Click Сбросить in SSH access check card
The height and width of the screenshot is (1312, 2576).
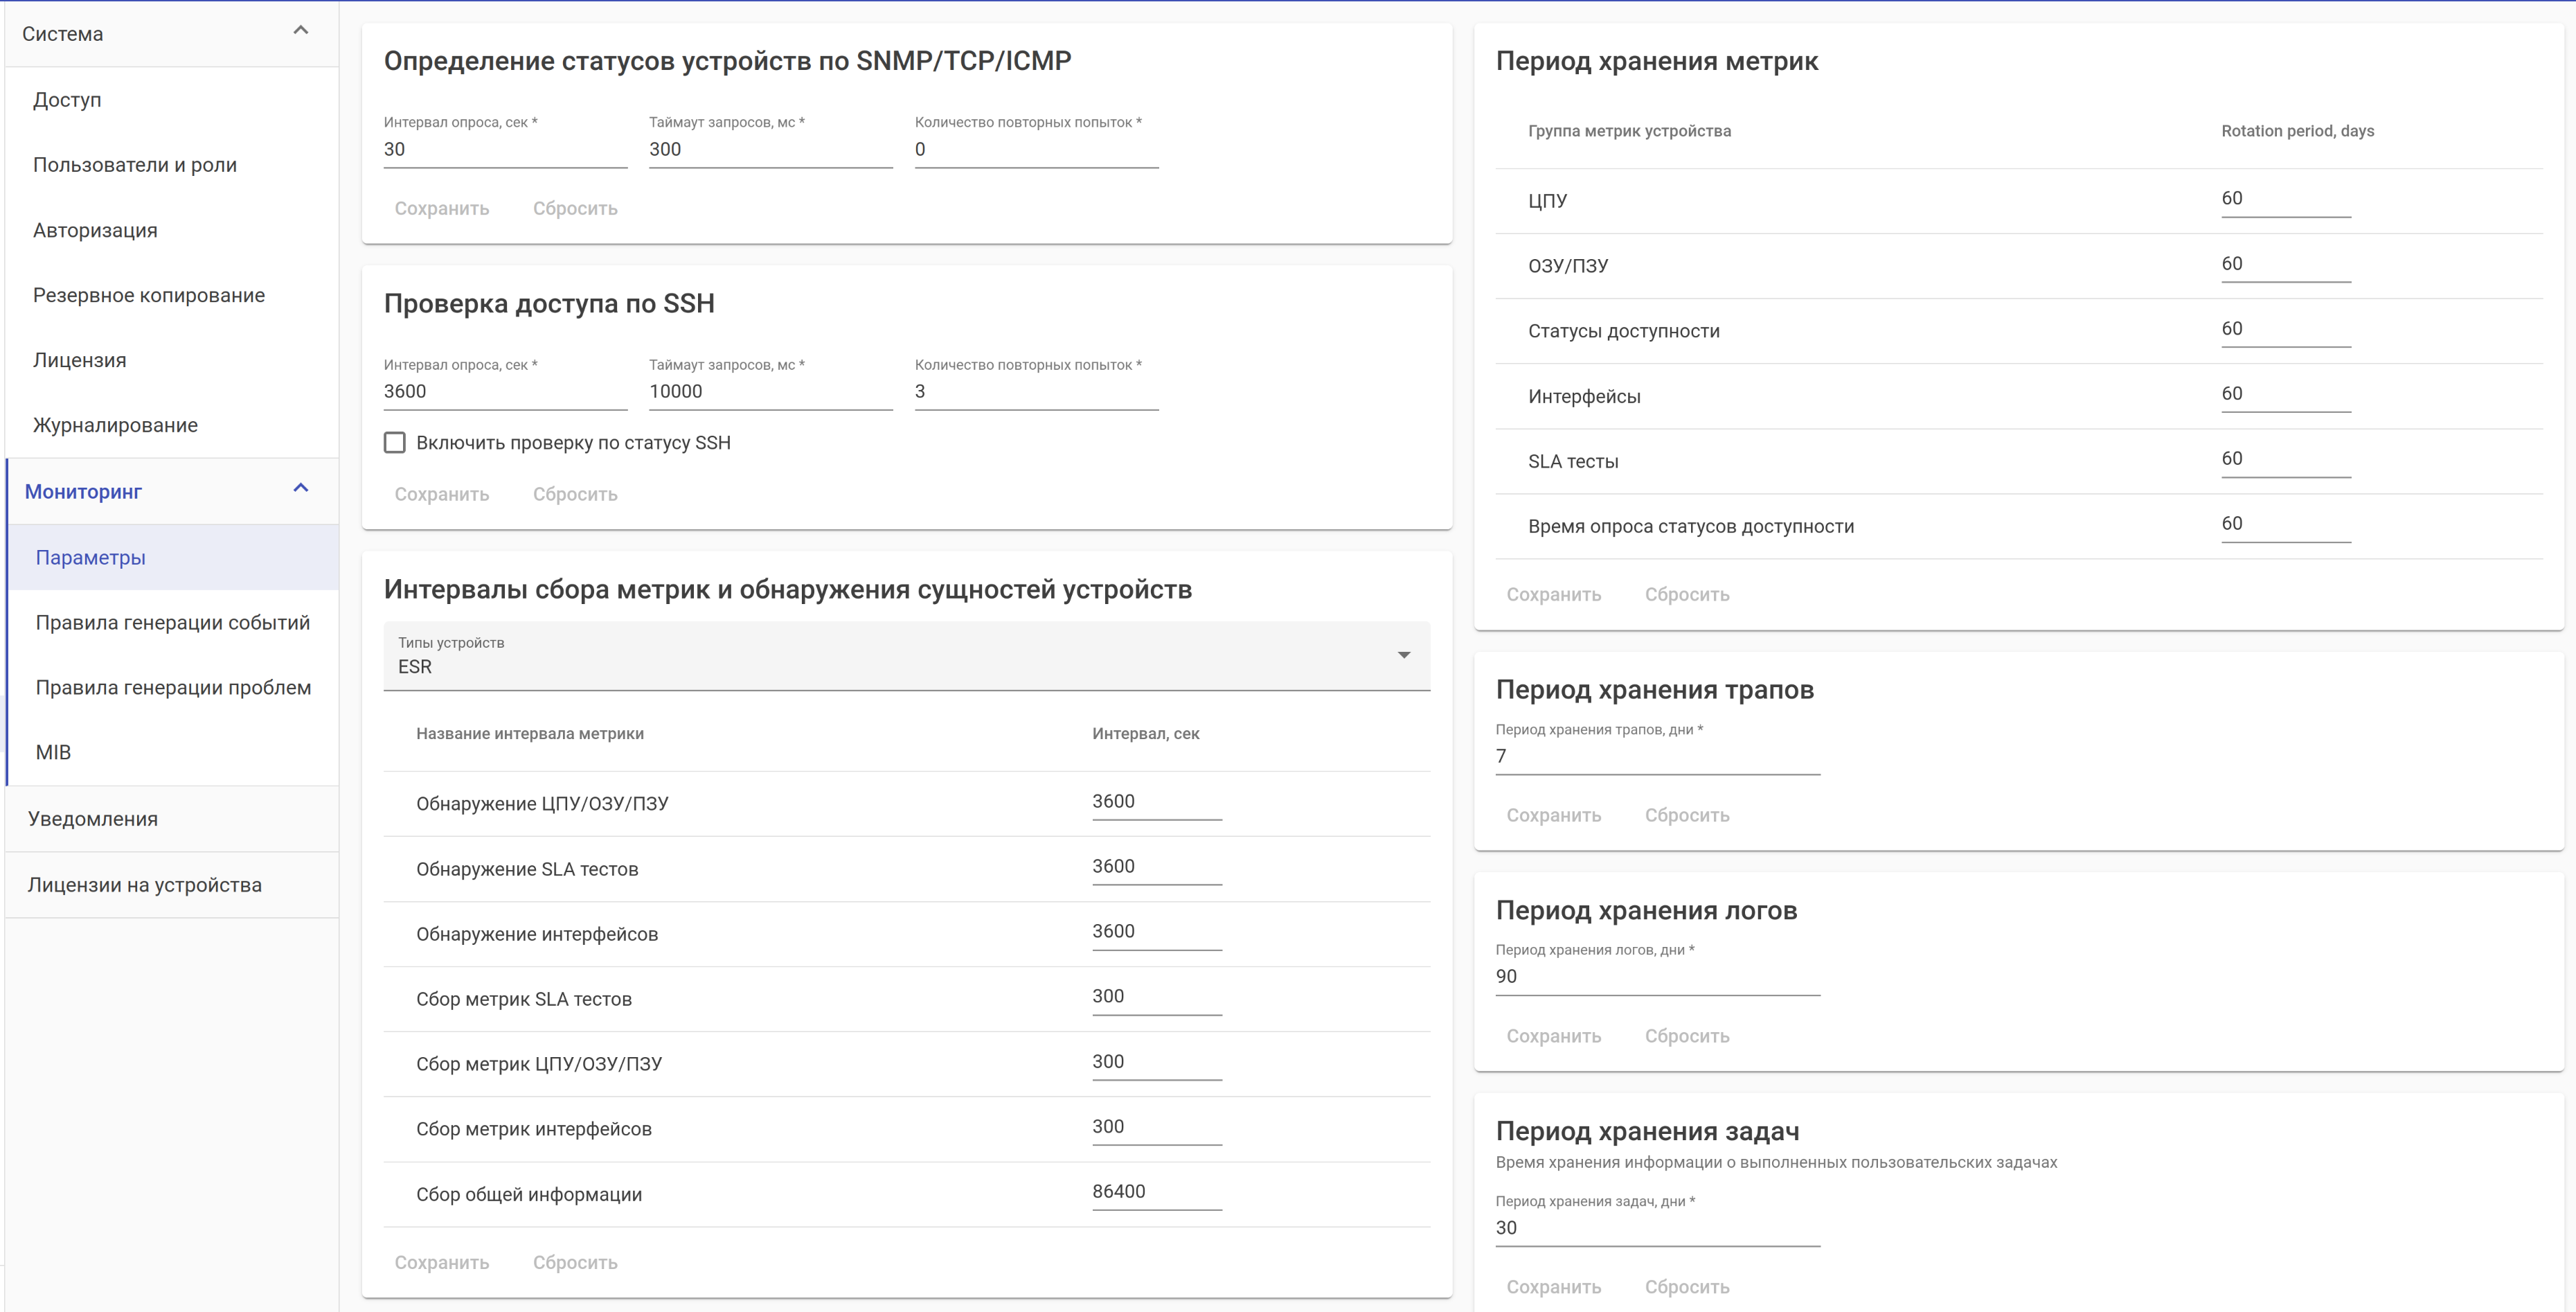[575, 494]
